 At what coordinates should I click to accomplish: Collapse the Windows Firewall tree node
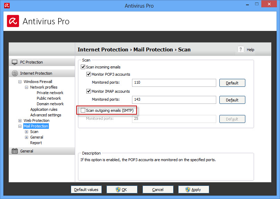pyautogui.click(x=20, y=82)
